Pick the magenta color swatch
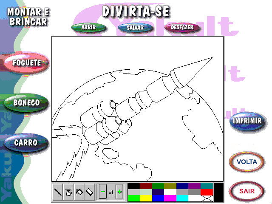This screenshot has width=272, height=204. (170, 198)
